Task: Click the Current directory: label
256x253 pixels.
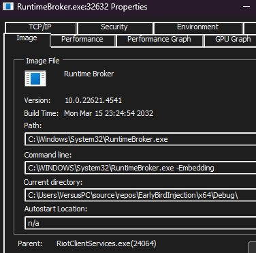Action: tap(53, 182)
